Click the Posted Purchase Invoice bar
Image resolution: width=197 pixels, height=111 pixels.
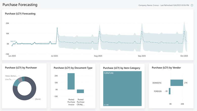[x=71, y=81]
